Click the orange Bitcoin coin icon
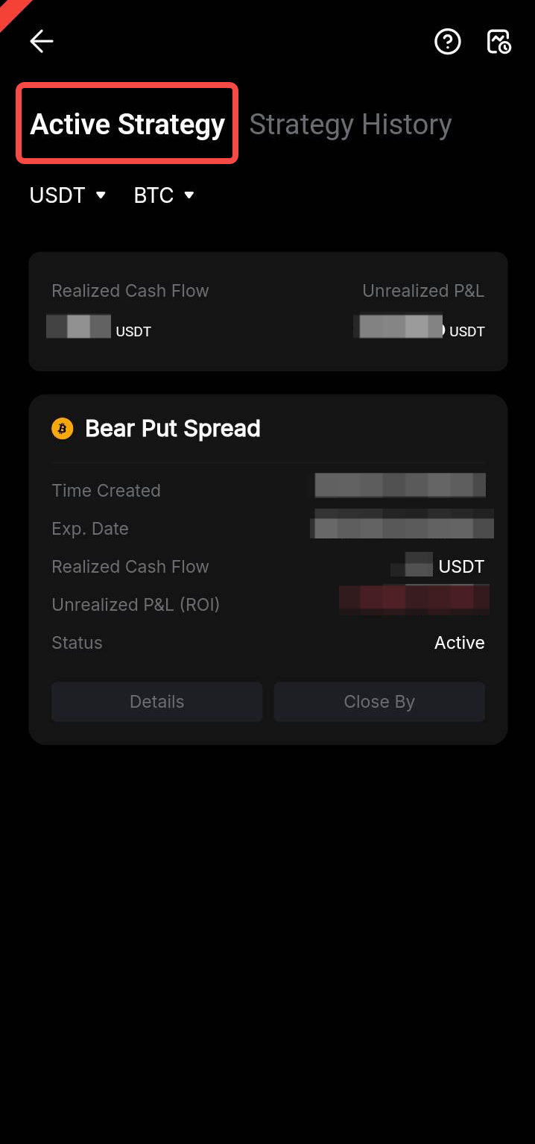This screenshot has height=1144, width=535. (x=63, y=429)
